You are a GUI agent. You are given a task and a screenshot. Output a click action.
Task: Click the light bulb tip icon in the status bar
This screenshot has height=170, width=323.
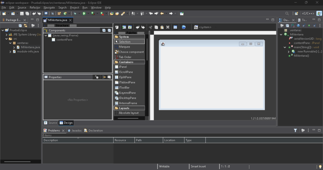click(x=320, y=167)
